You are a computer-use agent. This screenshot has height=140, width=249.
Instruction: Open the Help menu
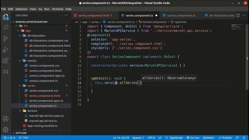click(68, 9)
